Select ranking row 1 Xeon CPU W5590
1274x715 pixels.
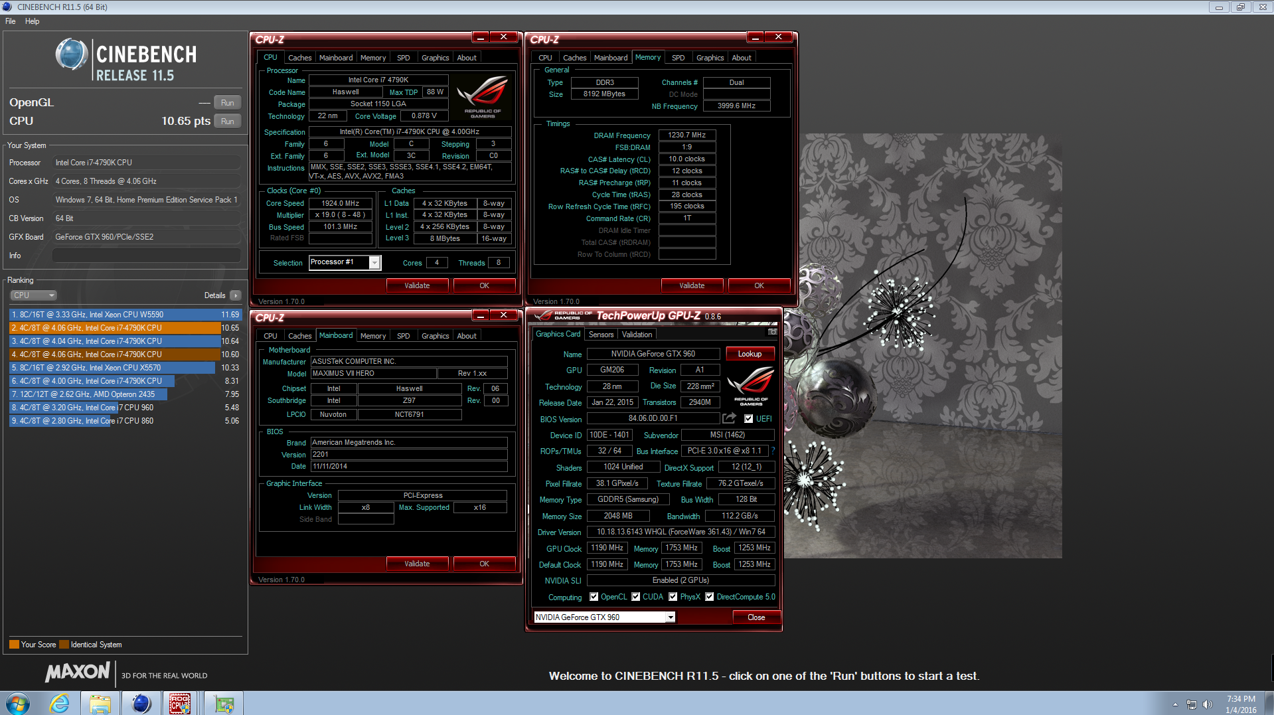click(125, 315)
